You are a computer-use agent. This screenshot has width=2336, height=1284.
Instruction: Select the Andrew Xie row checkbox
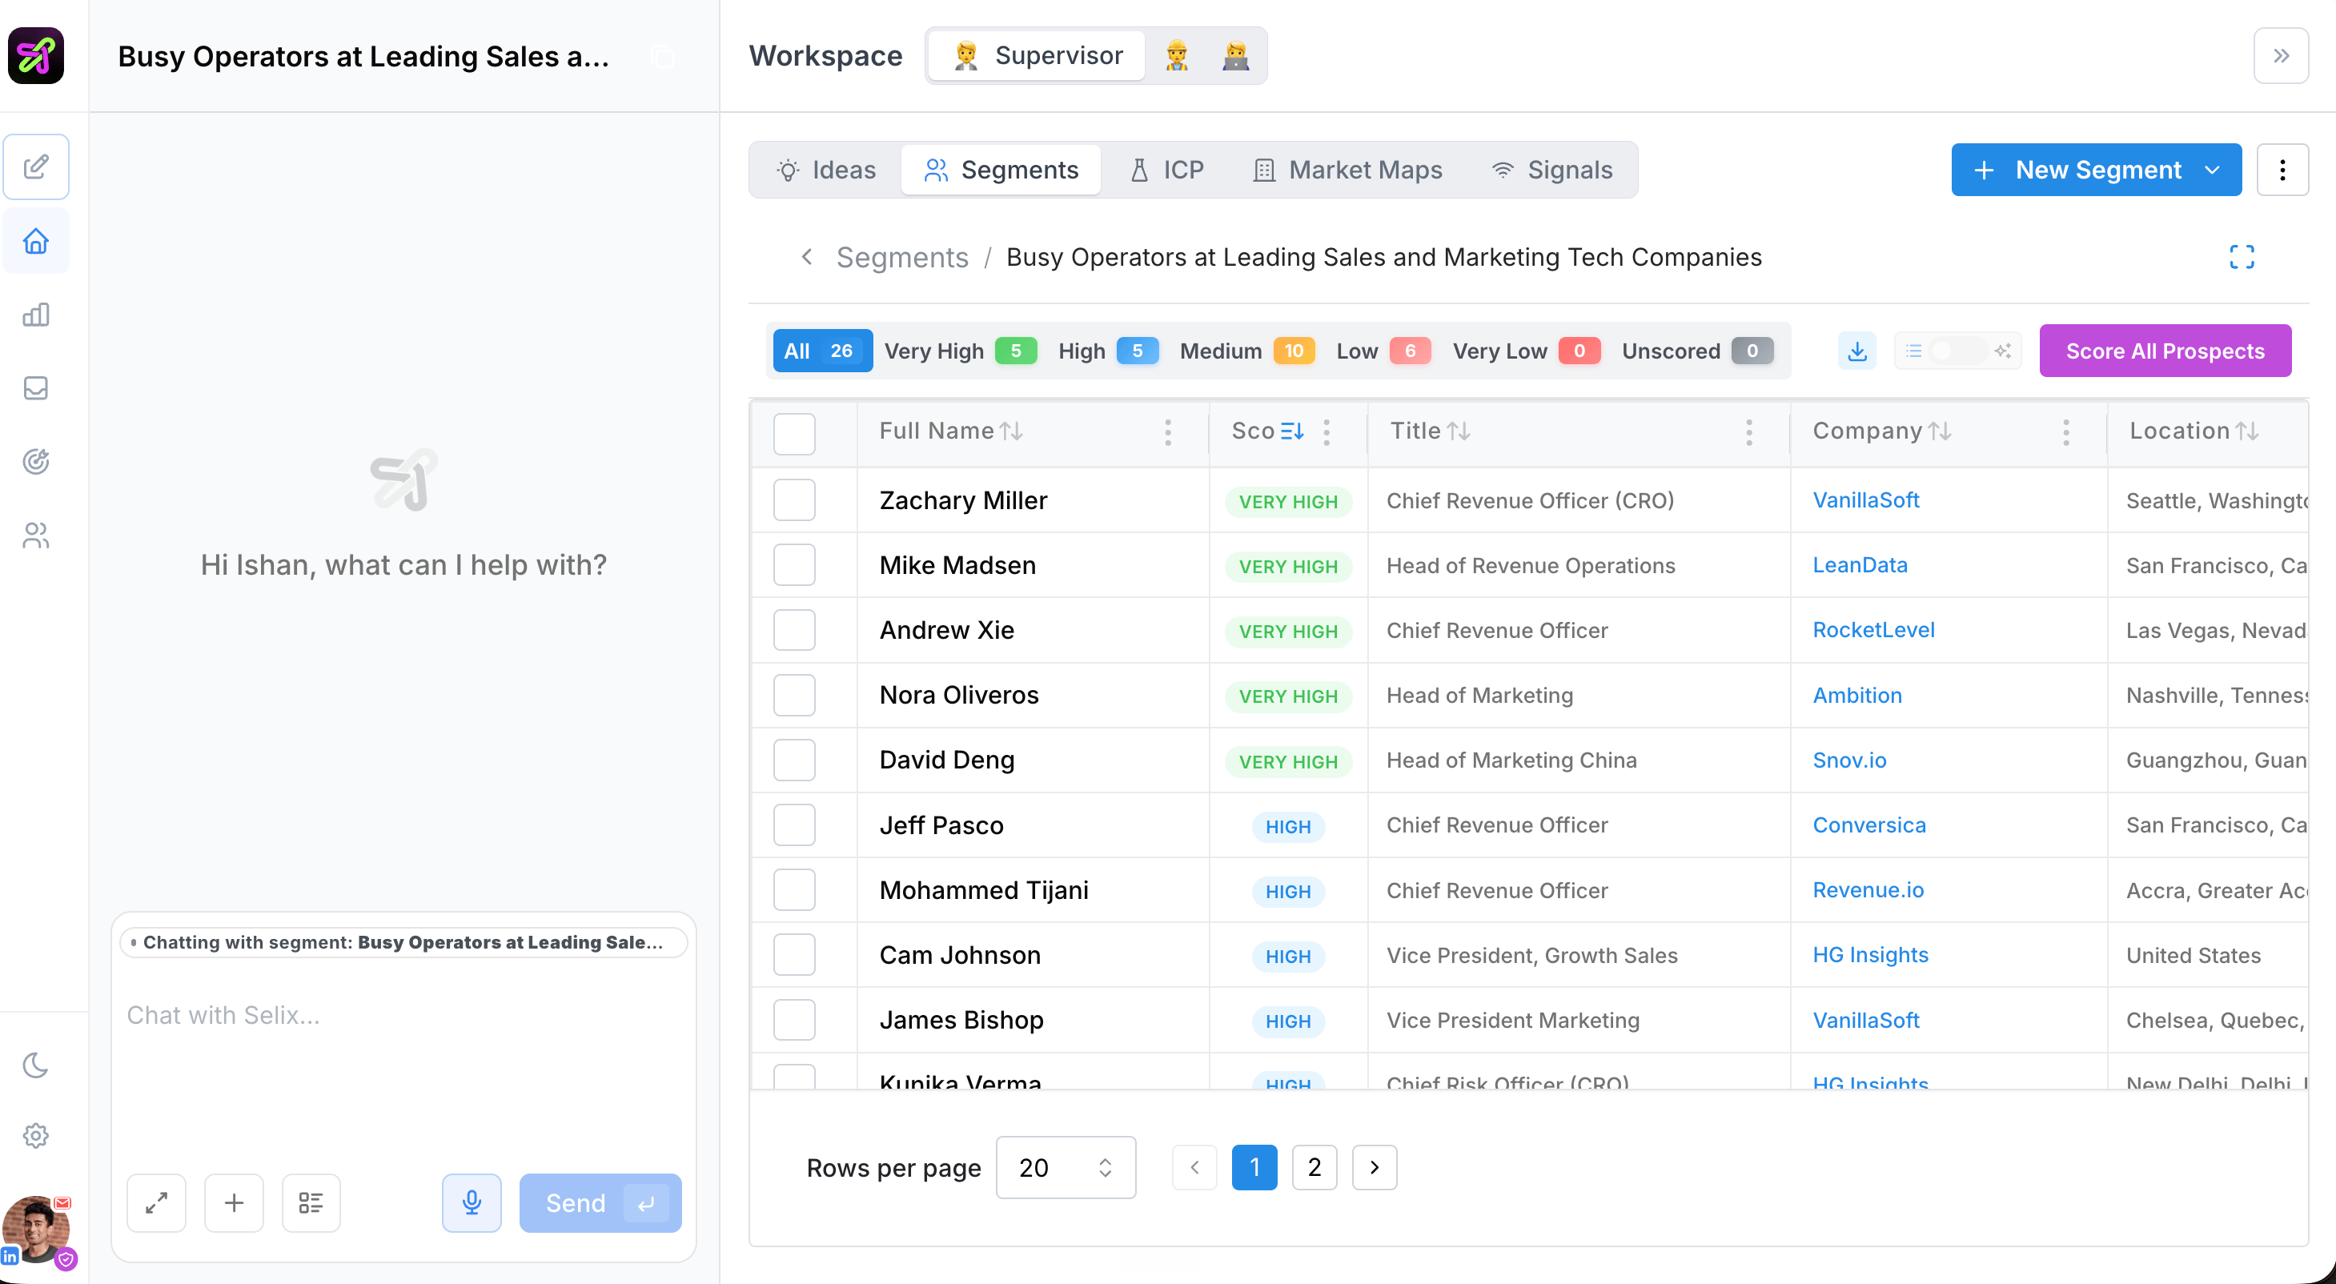click(x=793, y=630)
